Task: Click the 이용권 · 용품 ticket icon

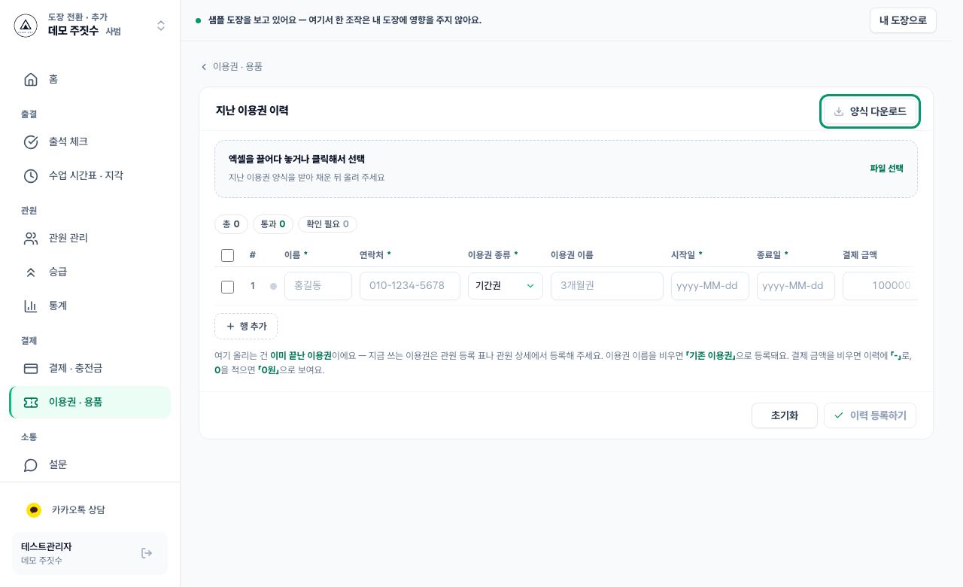Action: coord(31,402)
